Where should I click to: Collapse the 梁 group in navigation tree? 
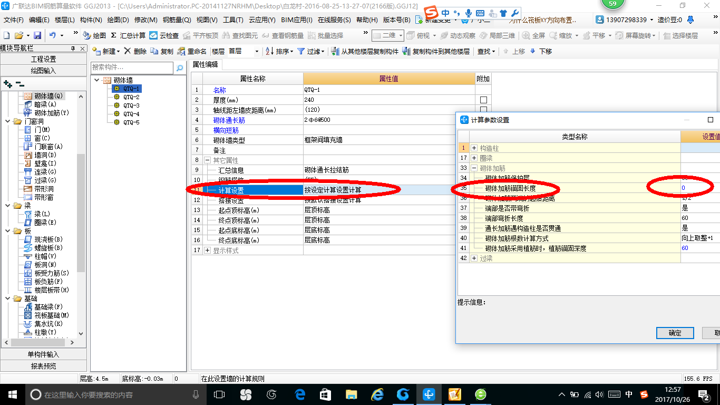point(8,206)
